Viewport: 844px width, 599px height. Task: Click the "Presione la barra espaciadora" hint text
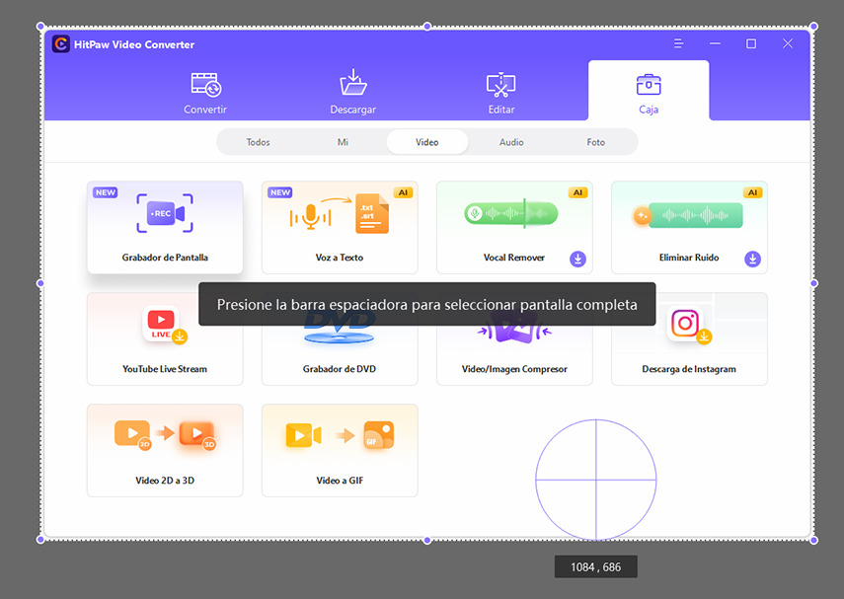[x=426, y=305]
